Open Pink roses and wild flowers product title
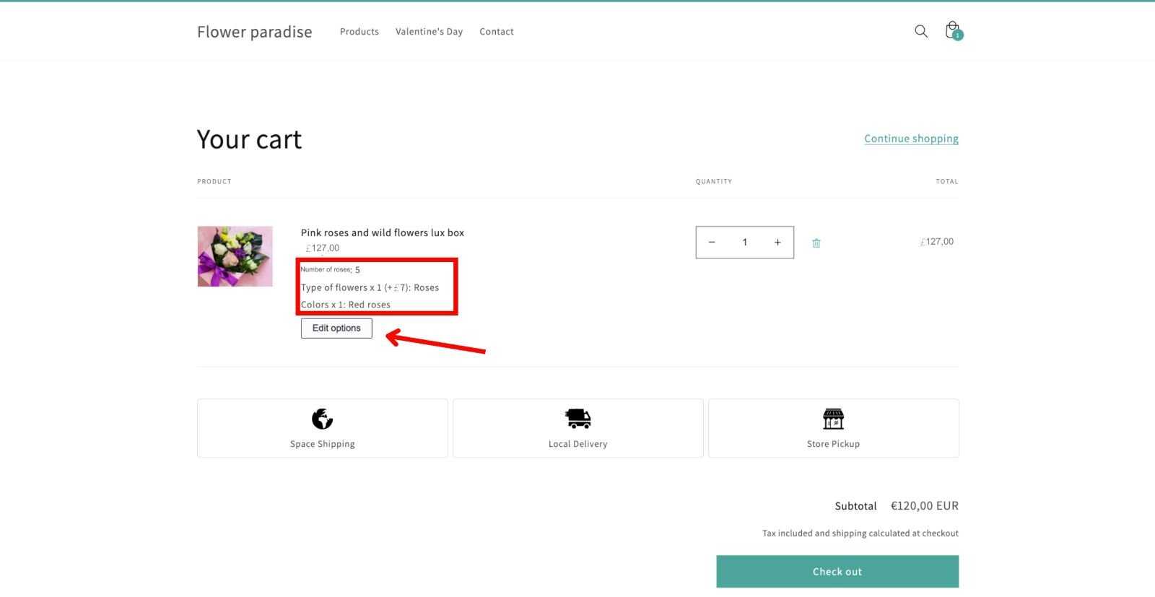This screenshot has height=597, width=1155. [x=382, y=232]
